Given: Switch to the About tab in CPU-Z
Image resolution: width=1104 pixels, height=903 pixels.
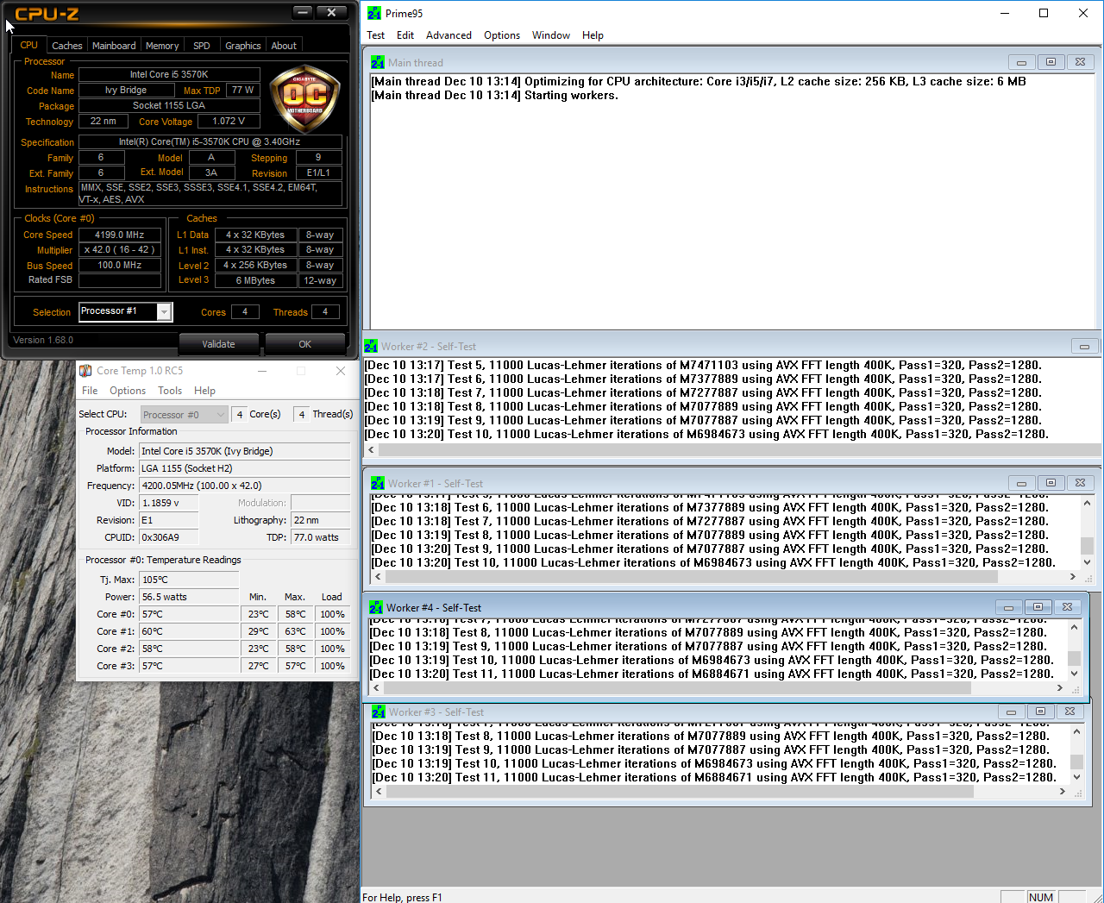Looking at the screenshot, I should click(x=284, y=46).
